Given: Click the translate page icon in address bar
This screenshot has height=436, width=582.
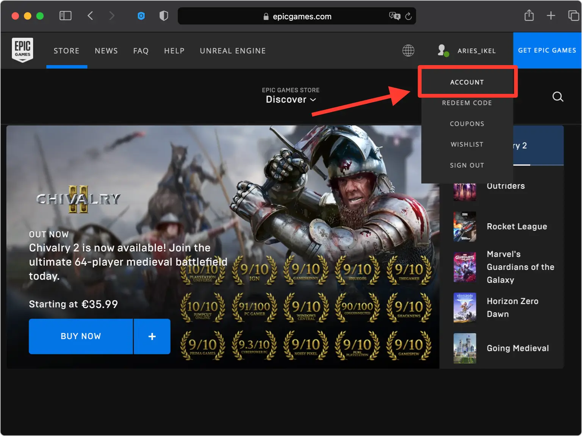Looking at the screenshot, I should point(394,16).
